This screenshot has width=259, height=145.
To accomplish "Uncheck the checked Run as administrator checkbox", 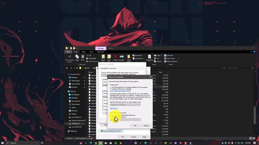I will pyautogui.click(x=103, y=106).
